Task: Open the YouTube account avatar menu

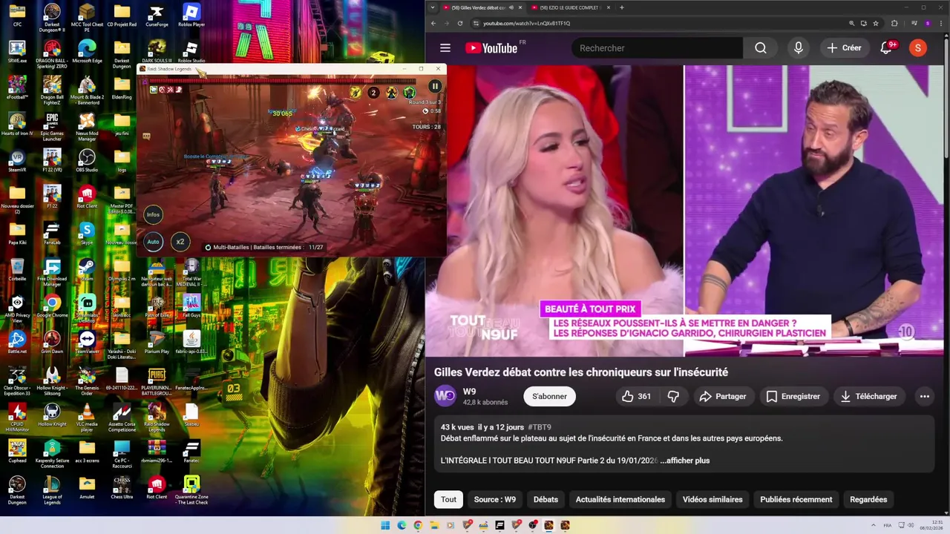Action: (918, 48)
